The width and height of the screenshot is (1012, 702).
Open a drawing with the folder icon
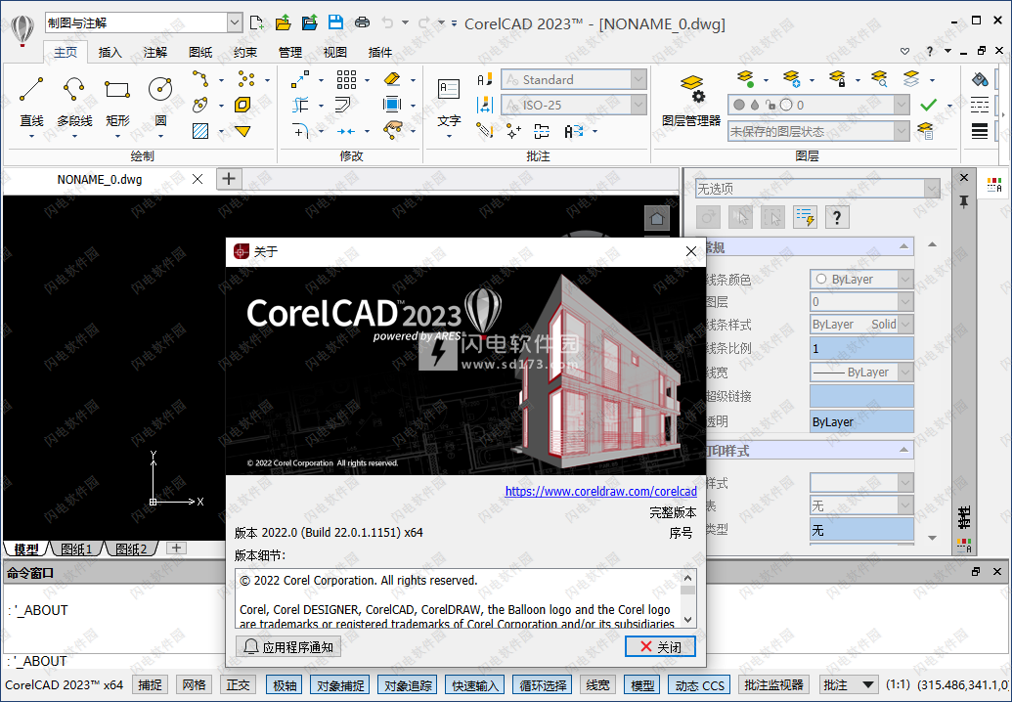pos(283,22)
